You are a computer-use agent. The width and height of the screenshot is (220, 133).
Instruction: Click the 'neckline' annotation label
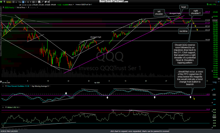[183, 31]
